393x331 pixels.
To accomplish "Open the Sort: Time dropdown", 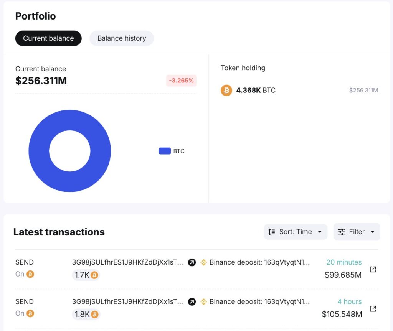I will [296, 232].
